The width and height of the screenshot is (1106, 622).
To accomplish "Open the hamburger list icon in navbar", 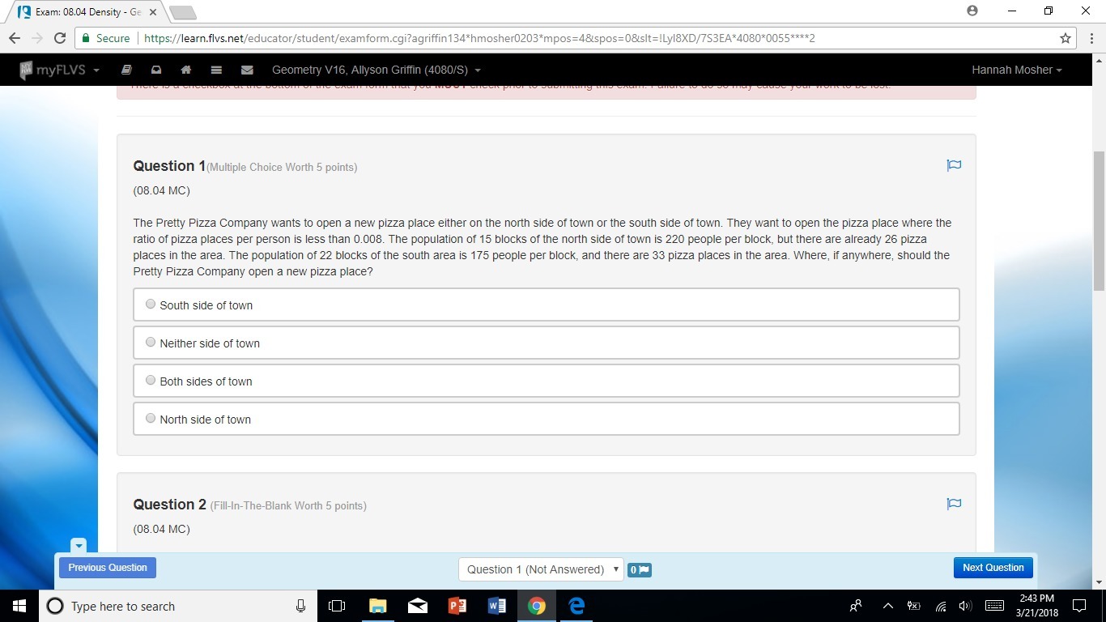I will click(x=216, y=70).
